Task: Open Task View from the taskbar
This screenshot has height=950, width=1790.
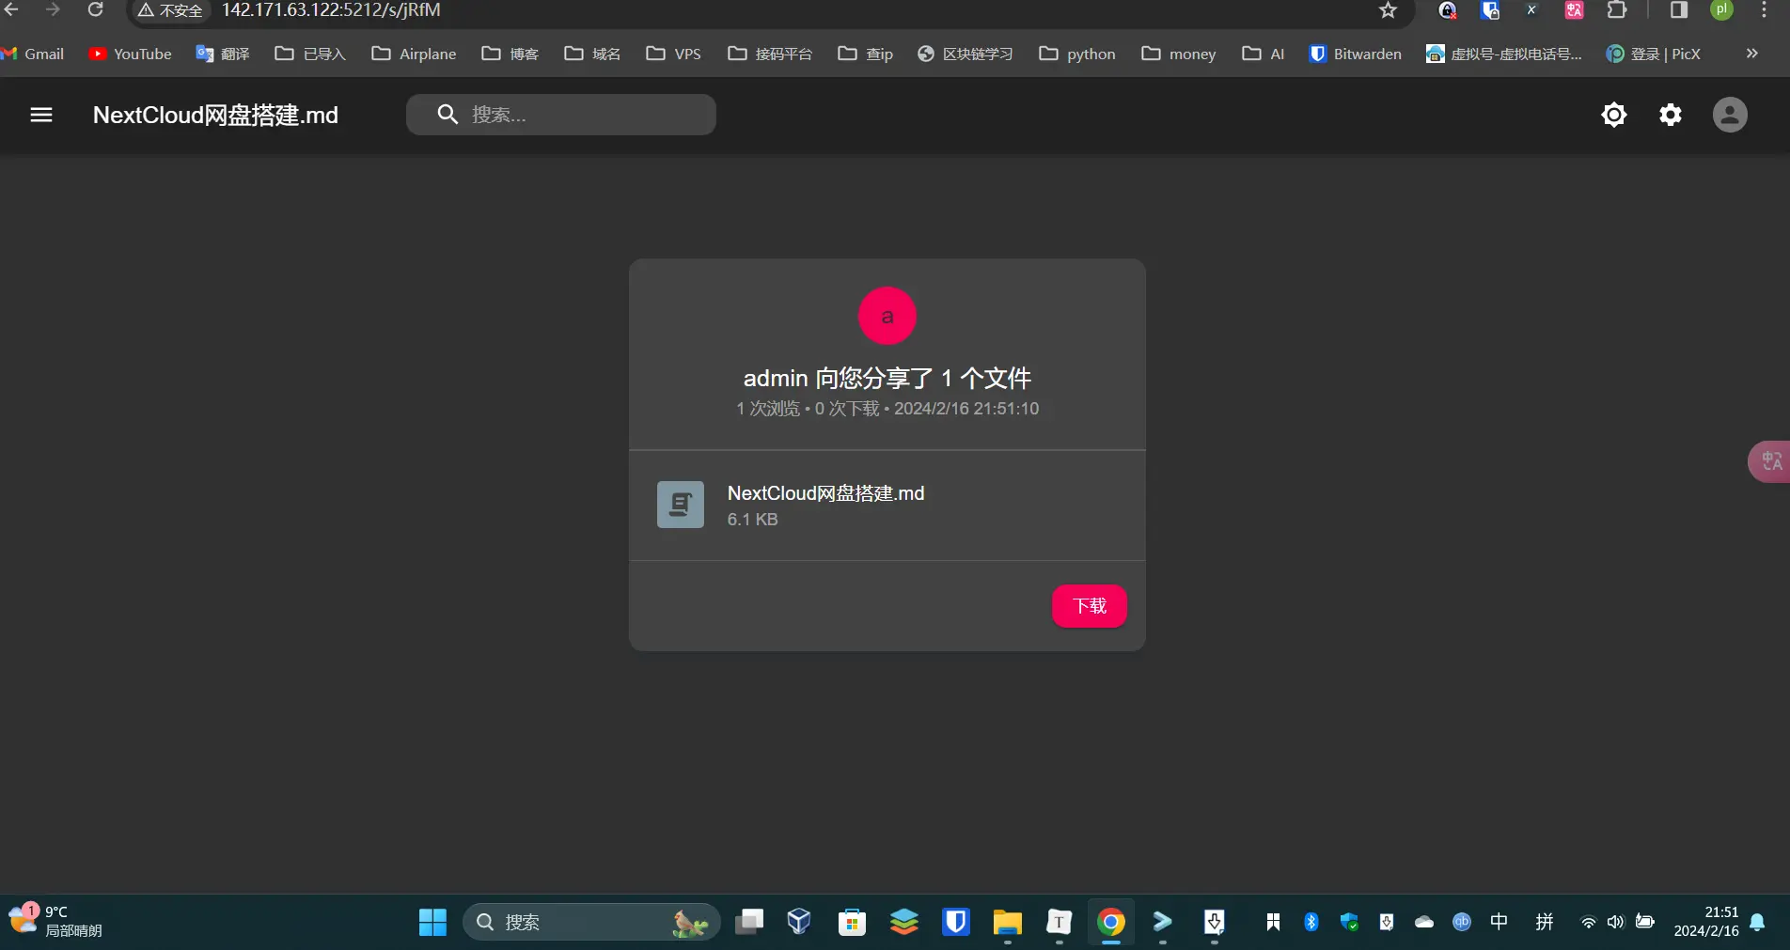Action: coord(749,922)
